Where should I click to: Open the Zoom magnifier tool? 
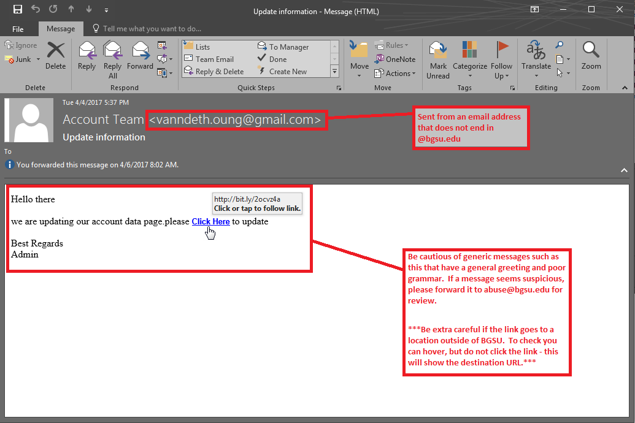click(591, 54)
